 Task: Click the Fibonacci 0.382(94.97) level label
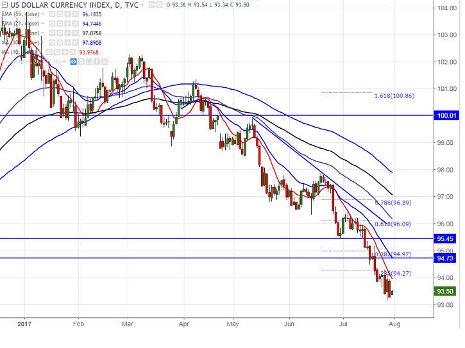(x=393, y=254)
